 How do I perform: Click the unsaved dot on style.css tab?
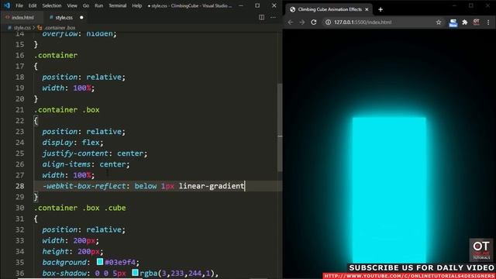click(81, 17)
